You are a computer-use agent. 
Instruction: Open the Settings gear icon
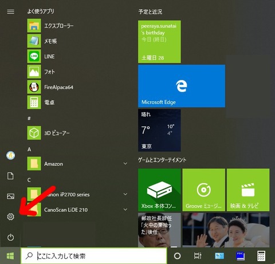pyautogui.click(x=10, y=216)
